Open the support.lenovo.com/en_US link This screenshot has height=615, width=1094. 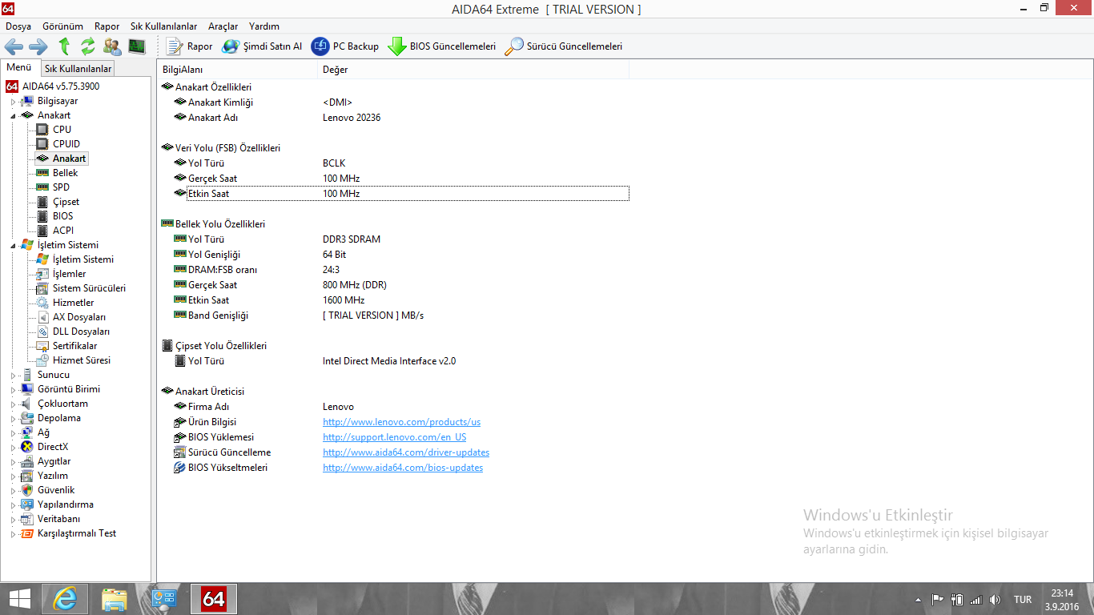pos(394,437)
